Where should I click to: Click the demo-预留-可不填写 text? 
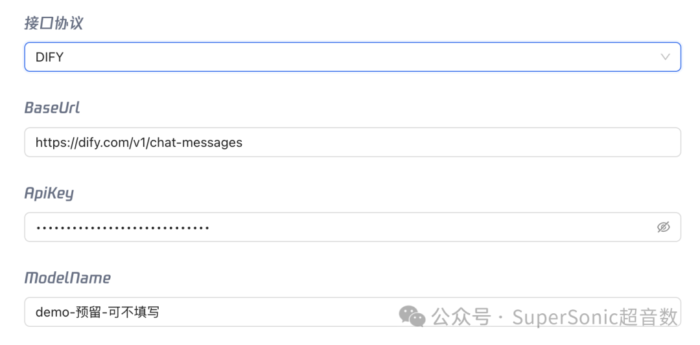tap(97, 312)
